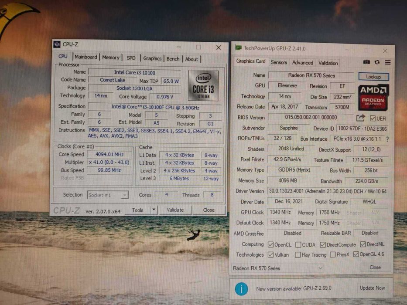Click the Validate button in CPU-Z

click(x=175, y=210)
